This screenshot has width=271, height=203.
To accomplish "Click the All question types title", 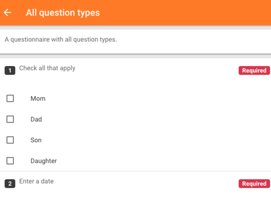I will click(63, 12).
